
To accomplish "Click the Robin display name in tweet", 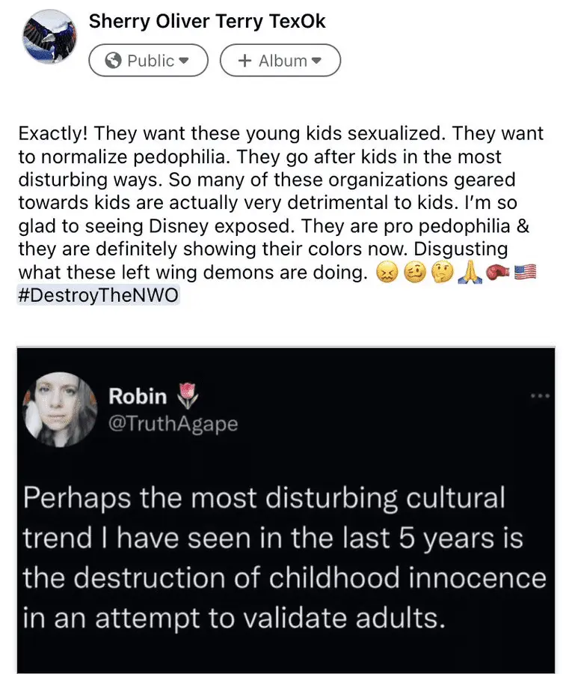I will 138,396.
